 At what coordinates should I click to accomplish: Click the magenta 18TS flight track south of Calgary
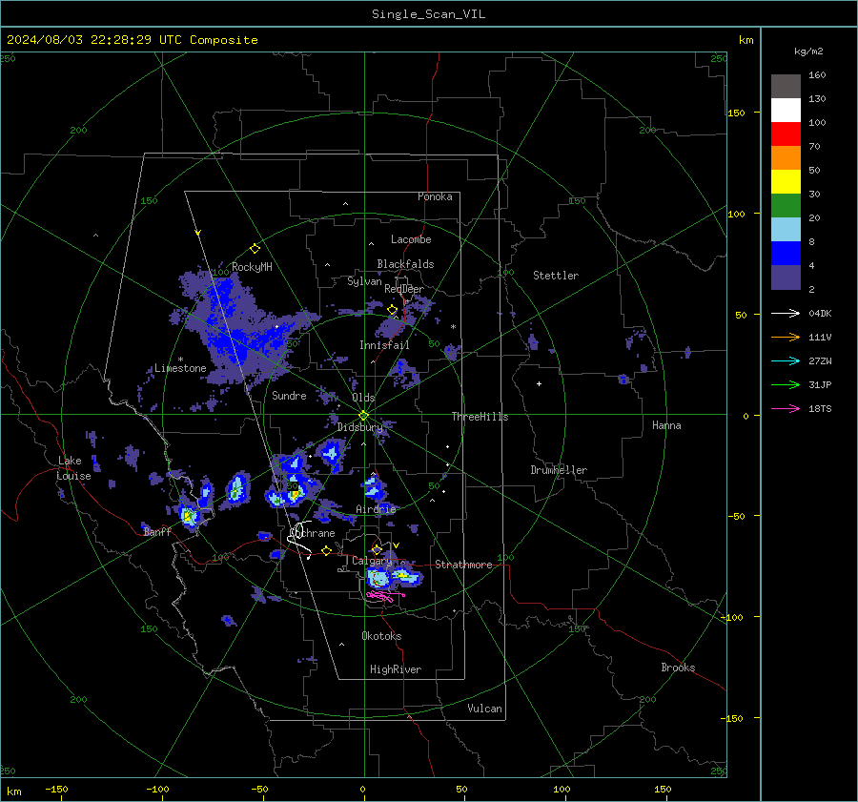(385, 596)
